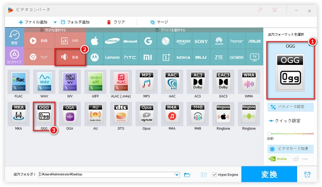Switch to the 動画 video format tab
This screenshot has width=322, height=187.
pyautogui.click(x=40, y=40)
